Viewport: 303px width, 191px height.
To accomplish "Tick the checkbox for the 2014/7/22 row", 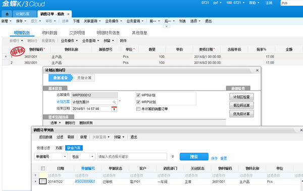I will [43, 181].
